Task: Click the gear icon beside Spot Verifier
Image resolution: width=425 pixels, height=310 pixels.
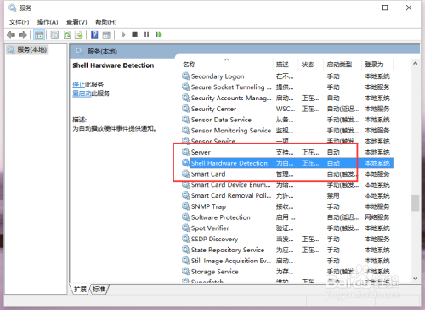Action: click(x=186, y=228)
